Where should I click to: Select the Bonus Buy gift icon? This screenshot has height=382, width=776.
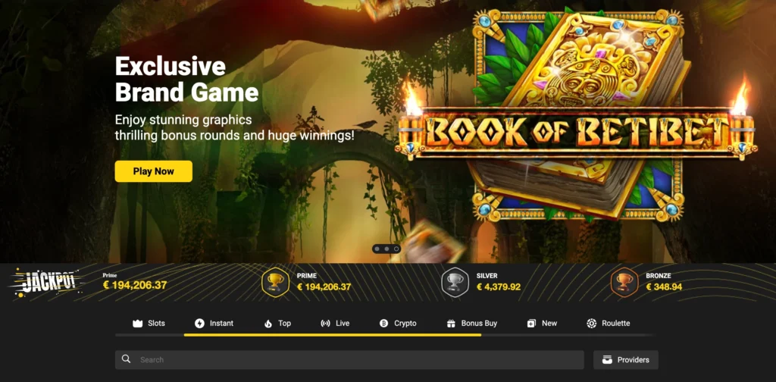pyautogui.click(x=451, y=324)
